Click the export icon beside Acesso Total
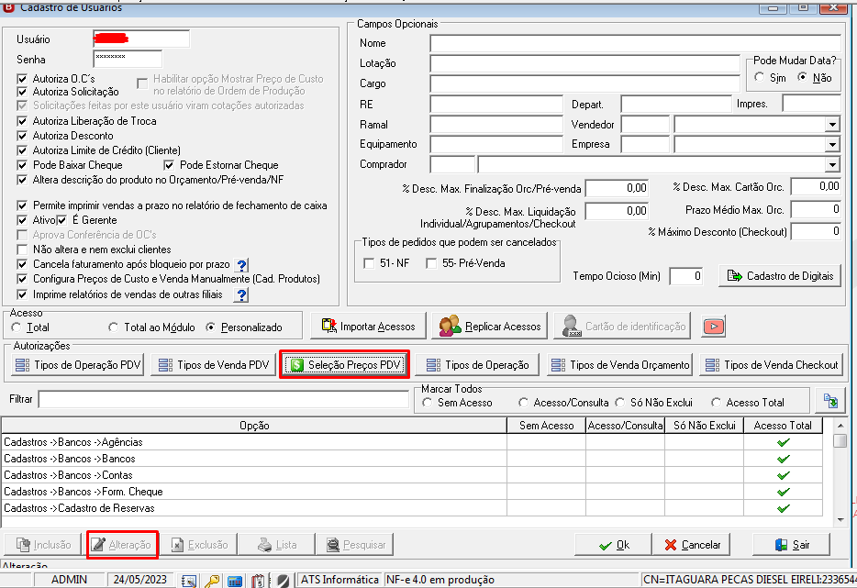This screenshot has width=857, height=588. coord(830,401)
